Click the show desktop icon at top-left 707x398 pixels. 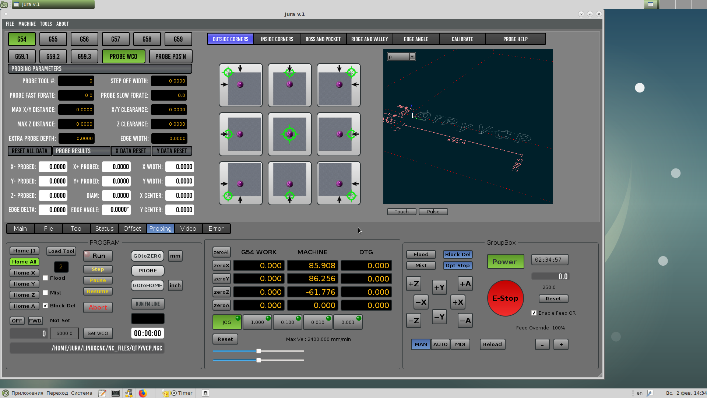pos(4,4)
